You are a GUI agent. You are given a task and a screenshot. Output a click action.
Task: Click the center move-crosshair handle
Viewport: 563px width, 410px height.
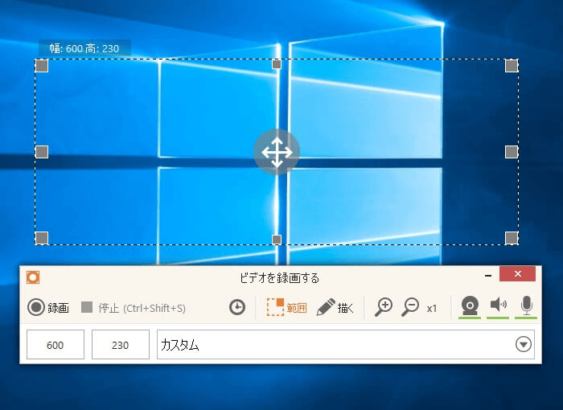(x=277, y=152)
